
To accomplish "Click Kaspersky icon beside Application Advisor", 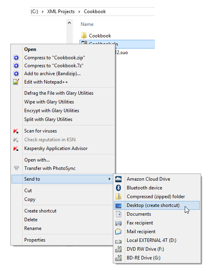I will 16,148.
